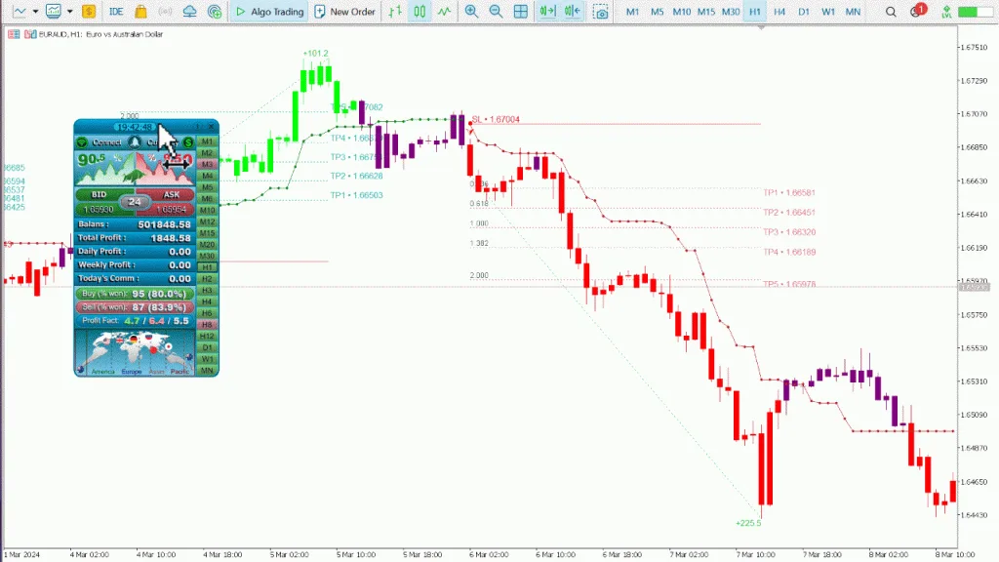
Task: Click the Market shopping bag icon
Action: tap(140, 11)
